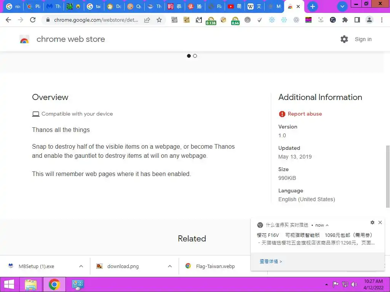Select the first screenshot carousel dot
Screen dimensions: 390x292
[189, 56]
